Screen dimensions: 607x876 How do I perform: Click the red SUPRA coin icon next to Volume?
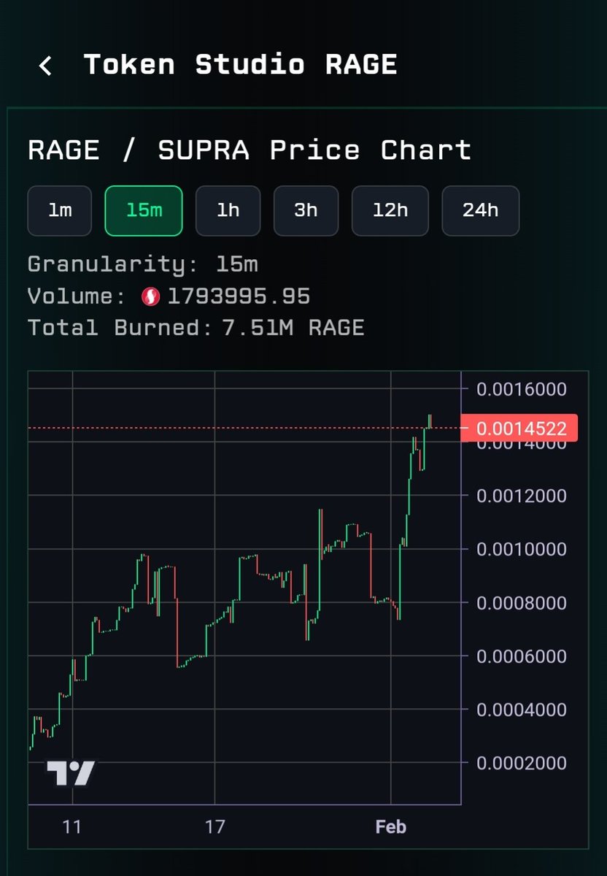(x=150, y=297)
